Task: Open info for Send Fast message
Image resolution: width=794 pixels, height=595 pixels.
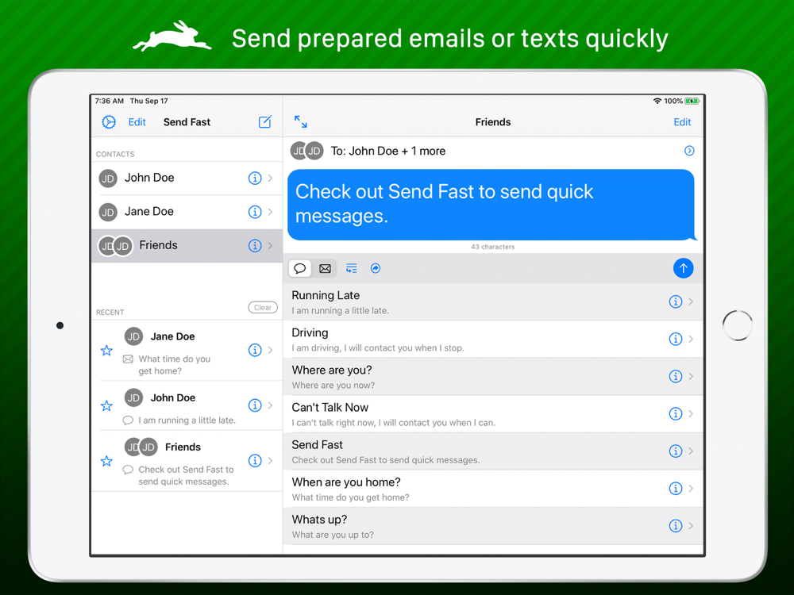Action: pyautogui.click(x=676, y=451)
